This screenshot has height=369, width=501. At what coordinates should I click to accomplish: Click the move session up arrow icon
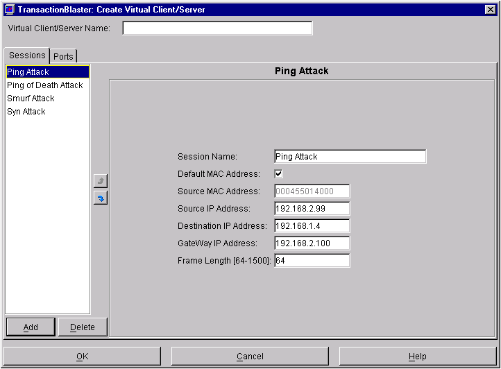pos(101,181)
